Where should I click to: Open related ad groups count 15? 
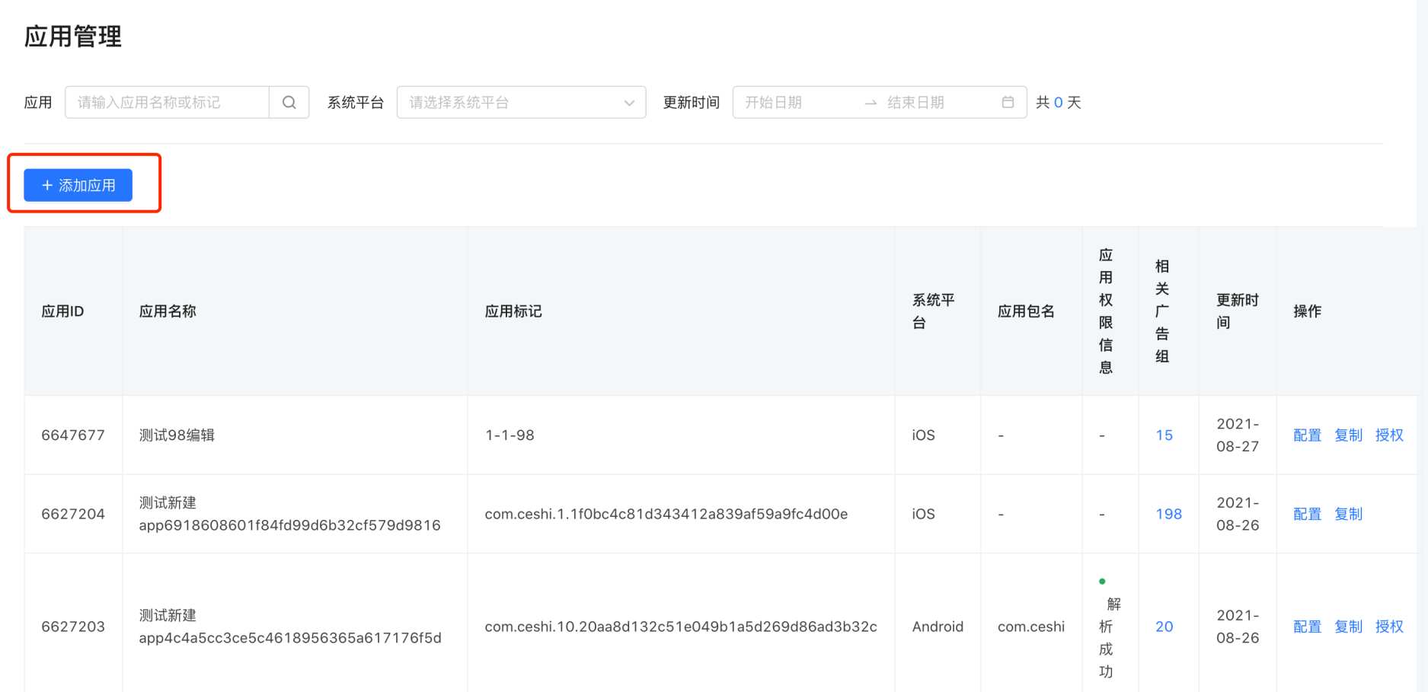(1164, 435)
